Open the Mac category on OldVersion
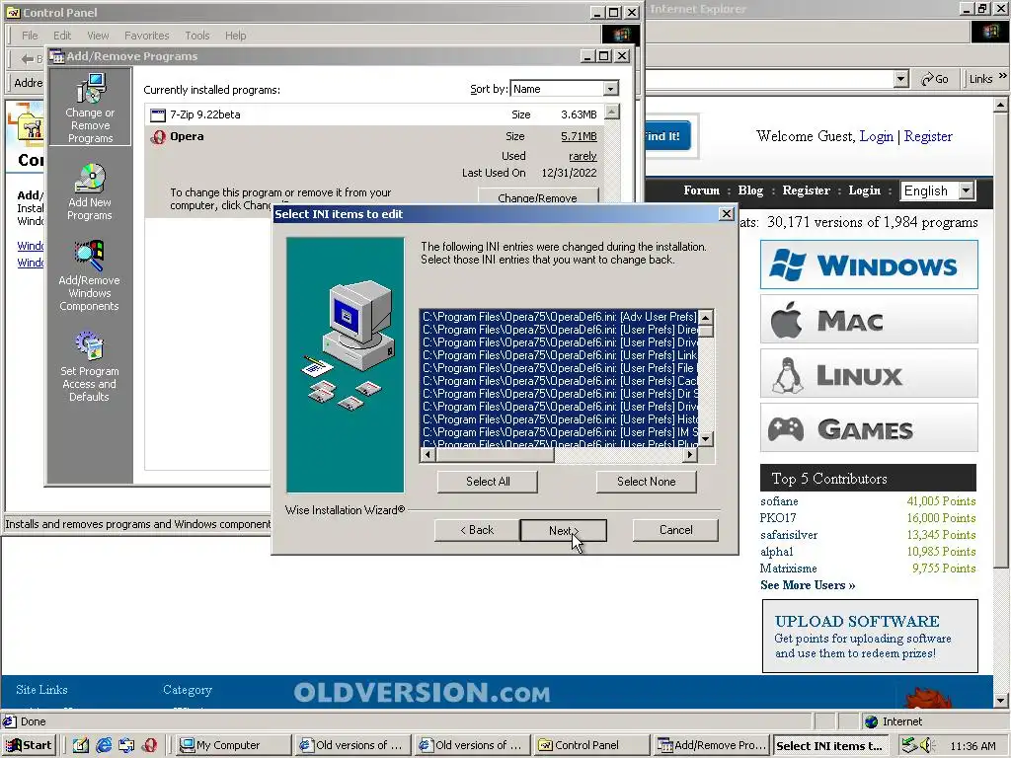Screen dimensions: 1011x758 coord(869,319)
